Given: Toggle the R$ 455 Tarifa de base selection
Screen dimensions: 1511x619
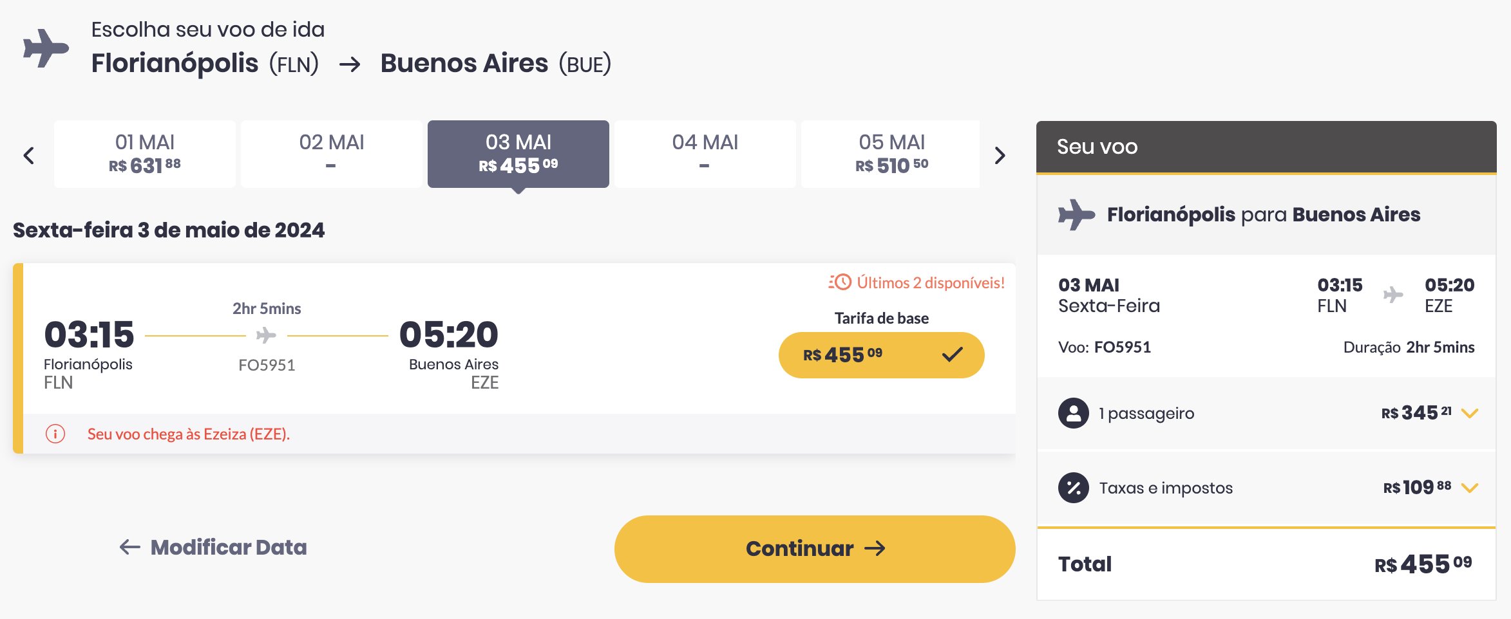Looking at the screenshot, I should point(881,355).
